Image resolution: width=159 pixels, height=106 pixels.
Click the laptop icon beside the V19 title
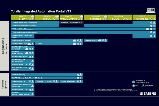click(151, 10)
